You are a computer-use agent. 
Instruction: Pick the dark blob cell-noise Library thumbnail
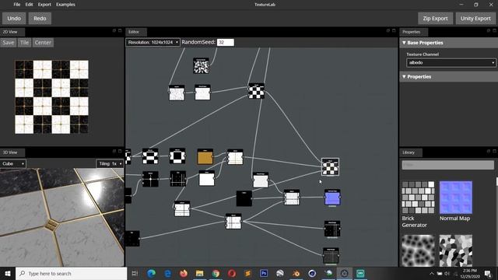[x=418, y=250]
